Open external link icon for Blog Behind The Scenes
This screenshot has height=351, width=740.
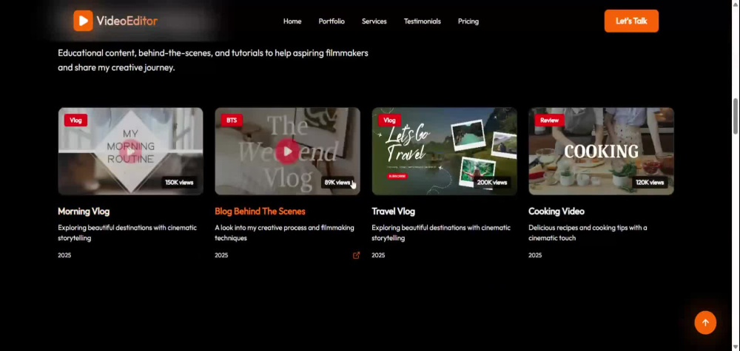pos(357,255)
